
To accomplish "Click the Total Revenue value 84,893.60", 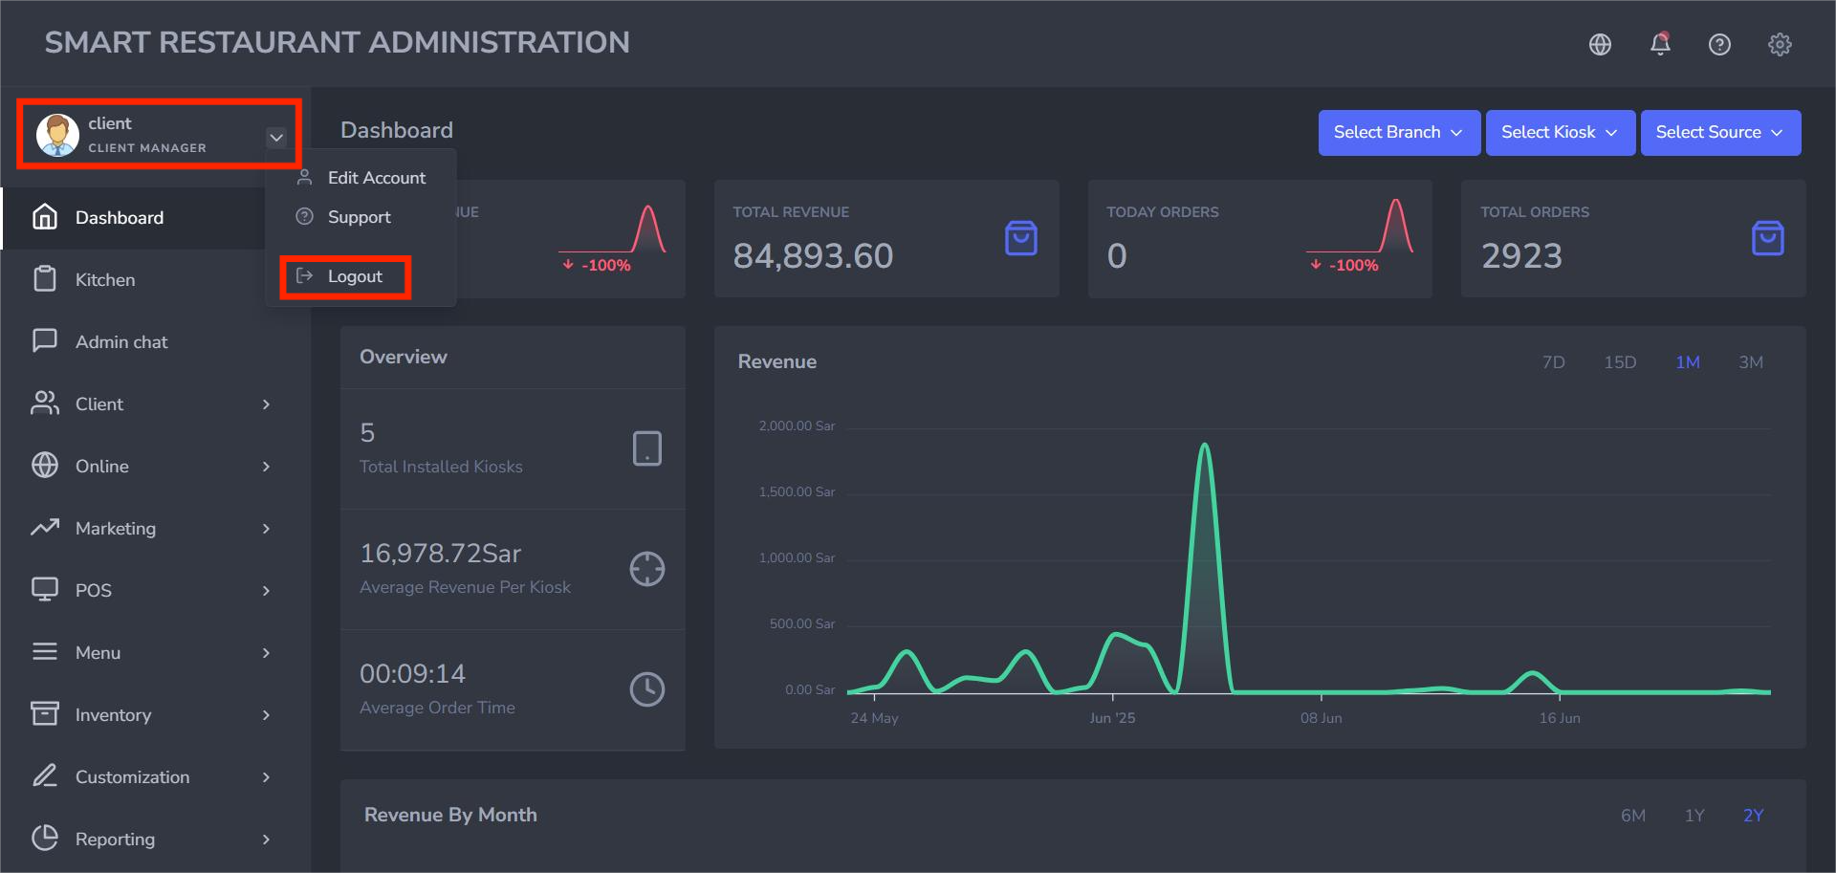I will pyautogui.click(x=813, y=255).
